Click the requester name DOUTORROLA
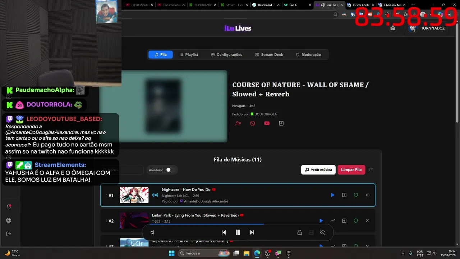The width and height of the screenshot is (460, 259). click(266, 114)
